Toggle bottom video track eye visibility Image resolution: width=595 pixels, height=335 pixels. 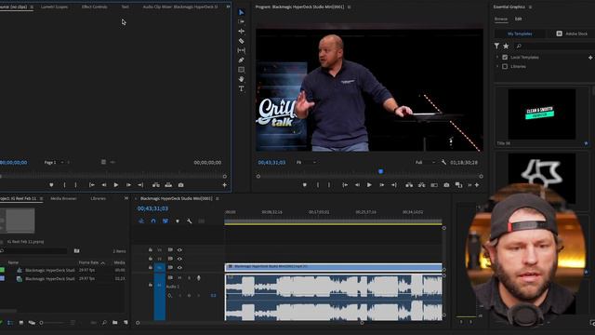[x=179, y=267]
